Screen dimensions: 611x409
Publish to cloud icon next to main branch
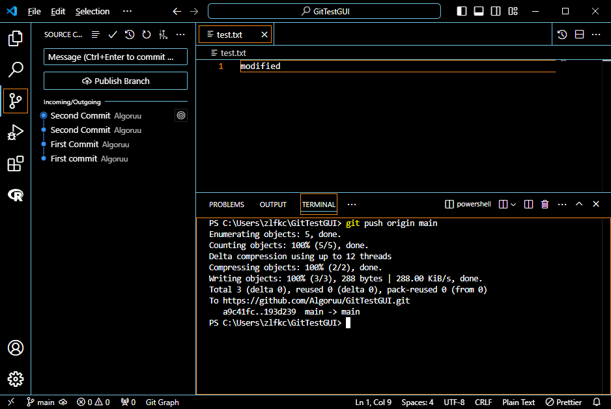tap(63, 402)
